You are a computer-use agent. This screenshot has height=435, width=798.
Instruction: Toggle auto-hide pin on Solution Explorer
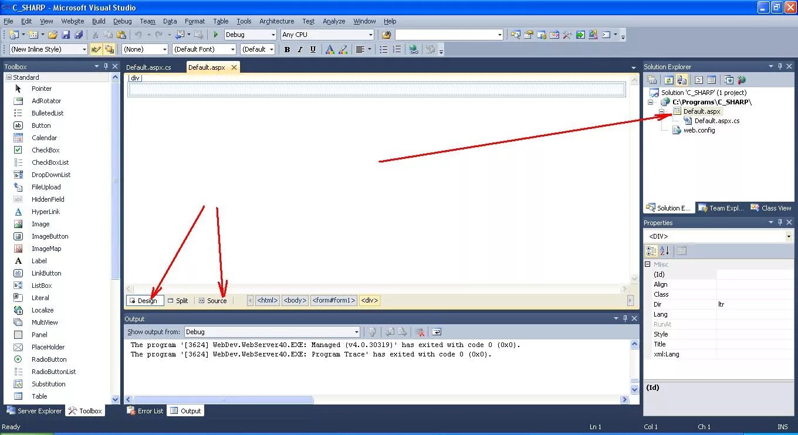click(780, 66)
